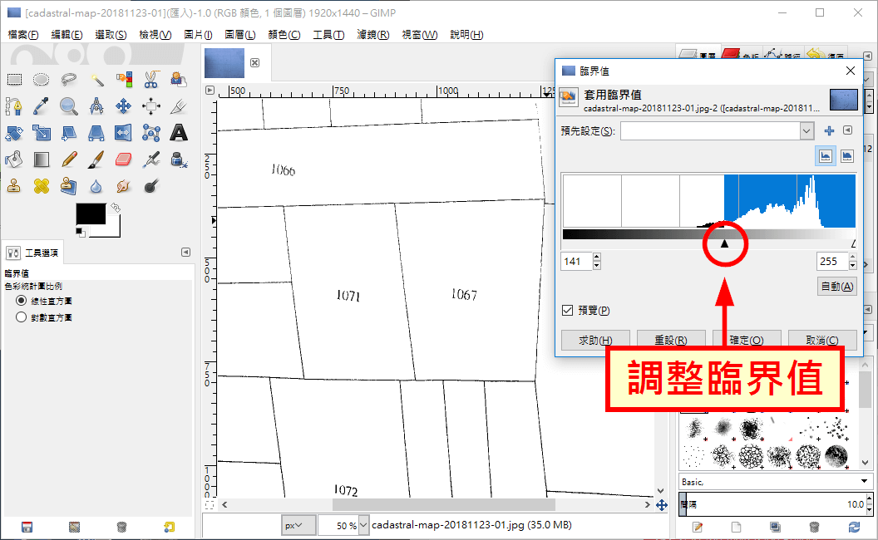Select 對數直方圖 radio option
The width and height of the screenshot is (878, 540).
point(22,317)
